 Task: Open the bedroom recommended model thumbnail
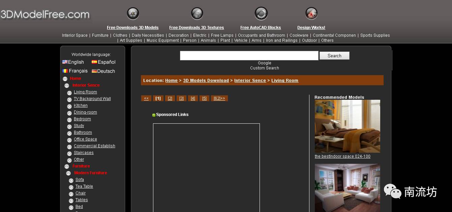coord(348,126)
